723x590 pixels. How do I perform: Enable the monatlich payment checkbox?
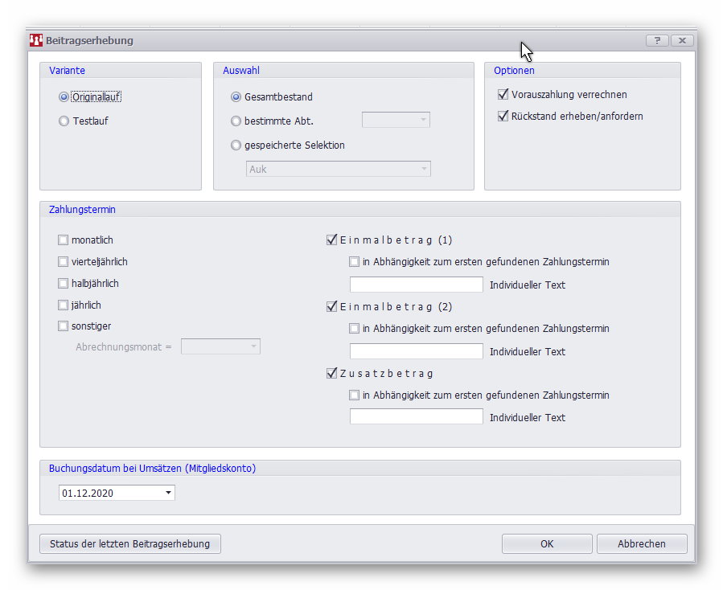point(64,240)
